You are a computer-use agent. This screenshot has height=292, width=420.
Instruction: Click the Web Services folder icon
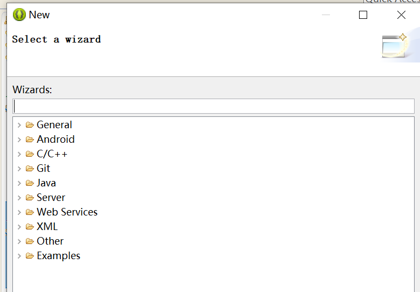coord(30,212)
